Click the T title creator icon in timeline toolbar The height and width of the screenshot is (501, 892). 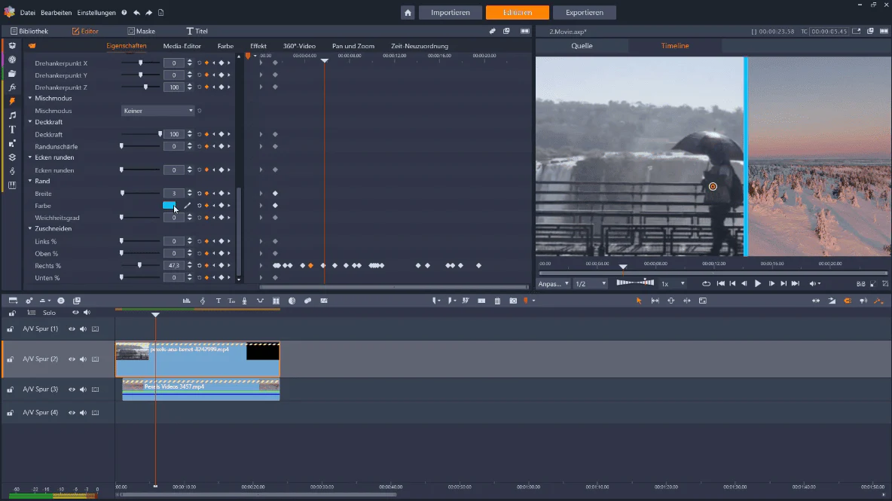(x=218, y=301)
